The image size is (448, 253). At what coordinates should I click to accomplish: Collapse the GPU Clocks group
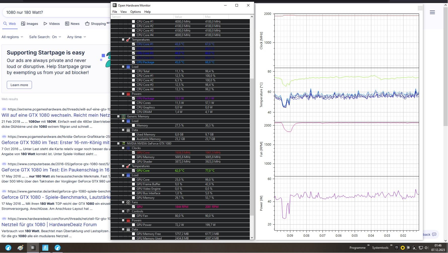coord(123,148)
